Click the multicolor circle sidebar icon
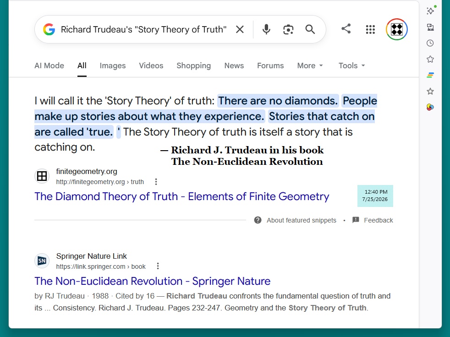450x337 pixels. (430, 107)
